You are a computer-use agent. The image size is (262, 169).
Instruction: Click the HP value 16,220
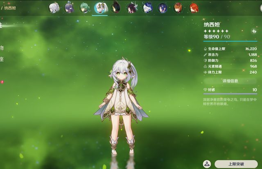[x=251, y=49]
